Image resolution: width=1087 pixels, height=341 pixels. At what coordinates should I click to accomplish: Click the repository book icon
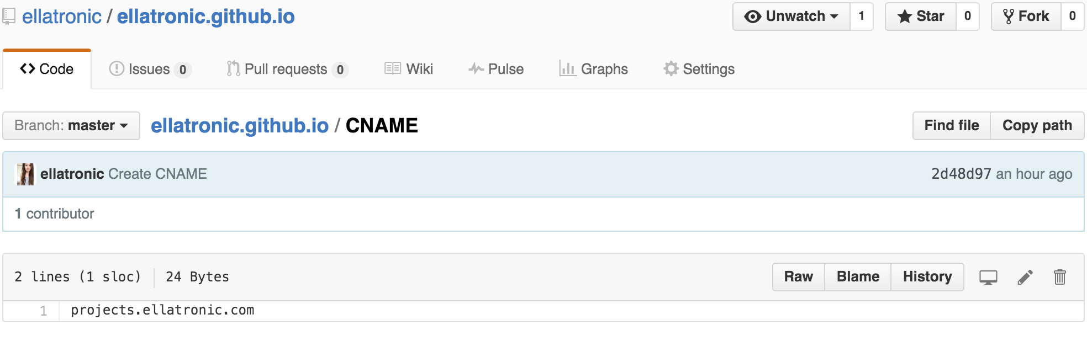8,17
